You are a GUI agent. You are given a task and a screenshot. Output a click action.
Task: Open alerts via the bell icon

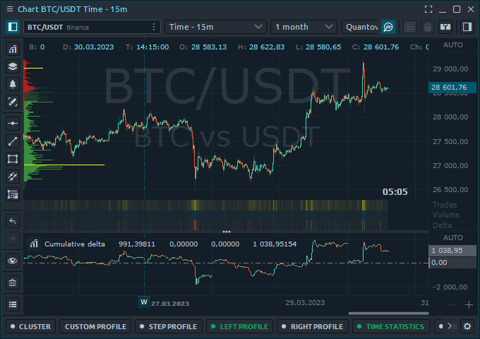12,84
